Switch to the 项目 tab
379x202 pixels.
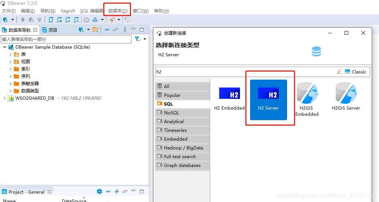(49, 30)
